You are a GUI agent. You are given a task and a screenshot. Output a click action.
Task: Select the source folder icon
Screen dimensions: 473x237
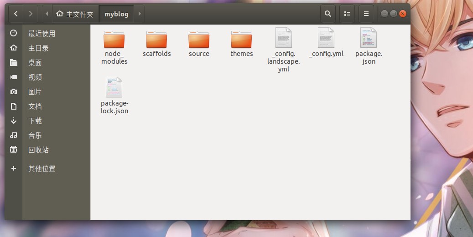coord(199,39)
